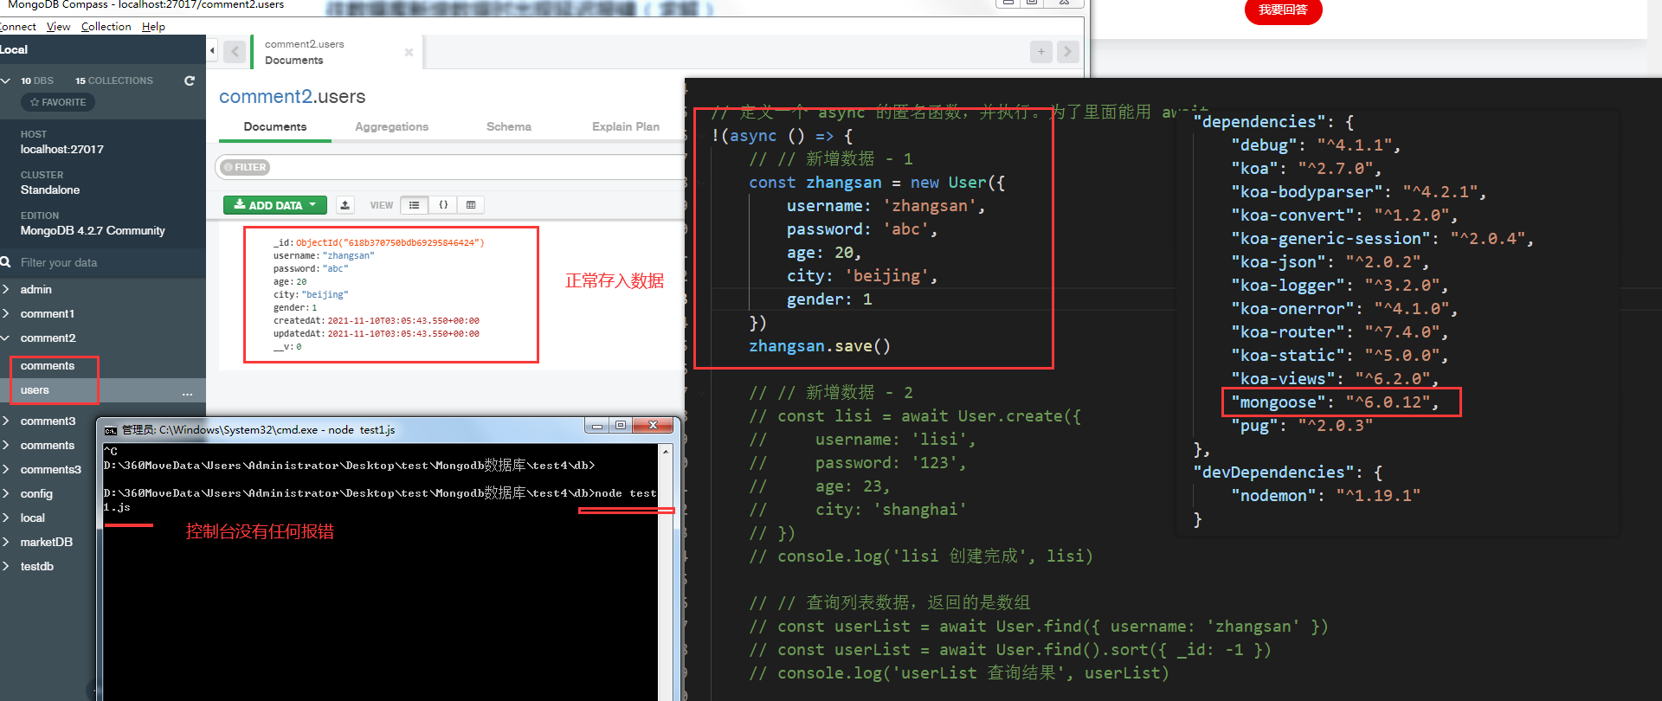Click the username "zhangsan" field value
1662x701 pixels.
(349, 255)
